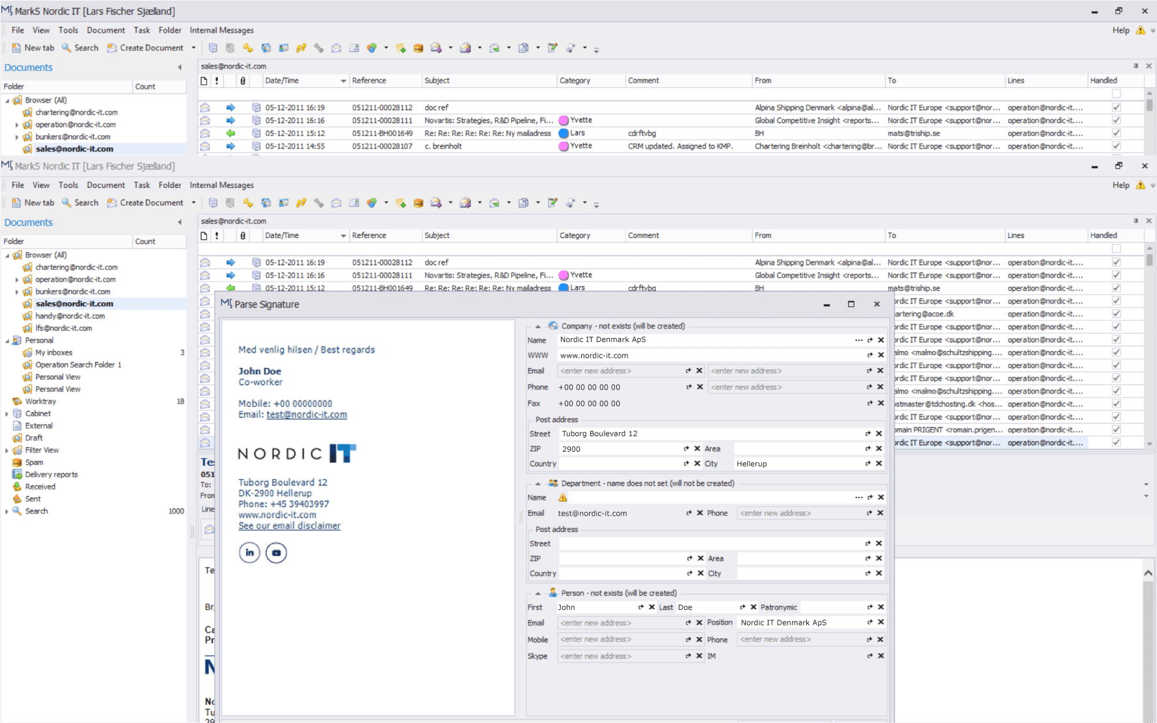The height and width of the screenshot is (723, 1157).
Task: Click the gold key icon in back window toolbar
Action: [x=248, y=48]
